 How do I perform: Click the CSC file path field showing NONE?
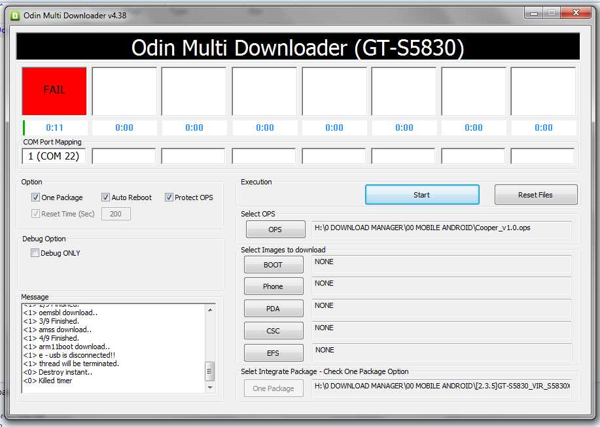coord(442,330)
